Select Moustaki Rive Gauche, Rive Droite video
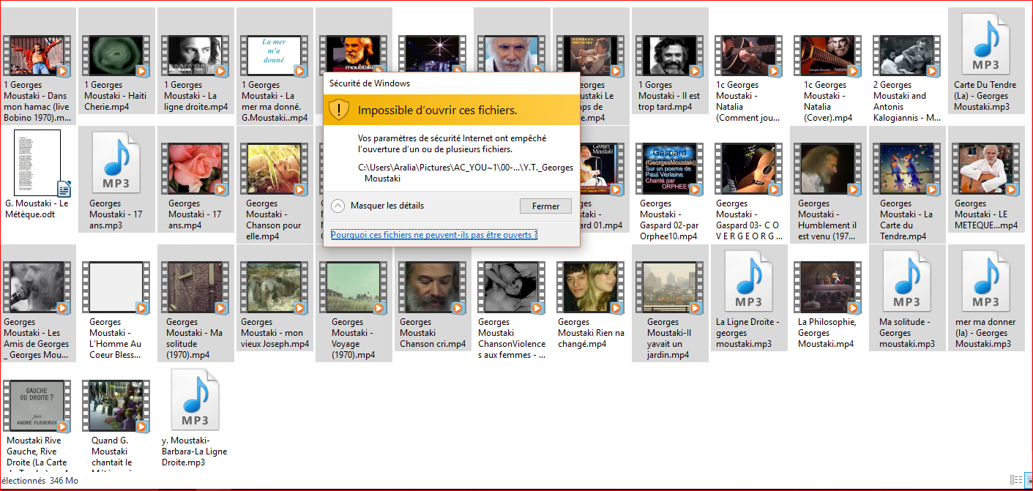1033x491 pixels. tap(37, 406)
